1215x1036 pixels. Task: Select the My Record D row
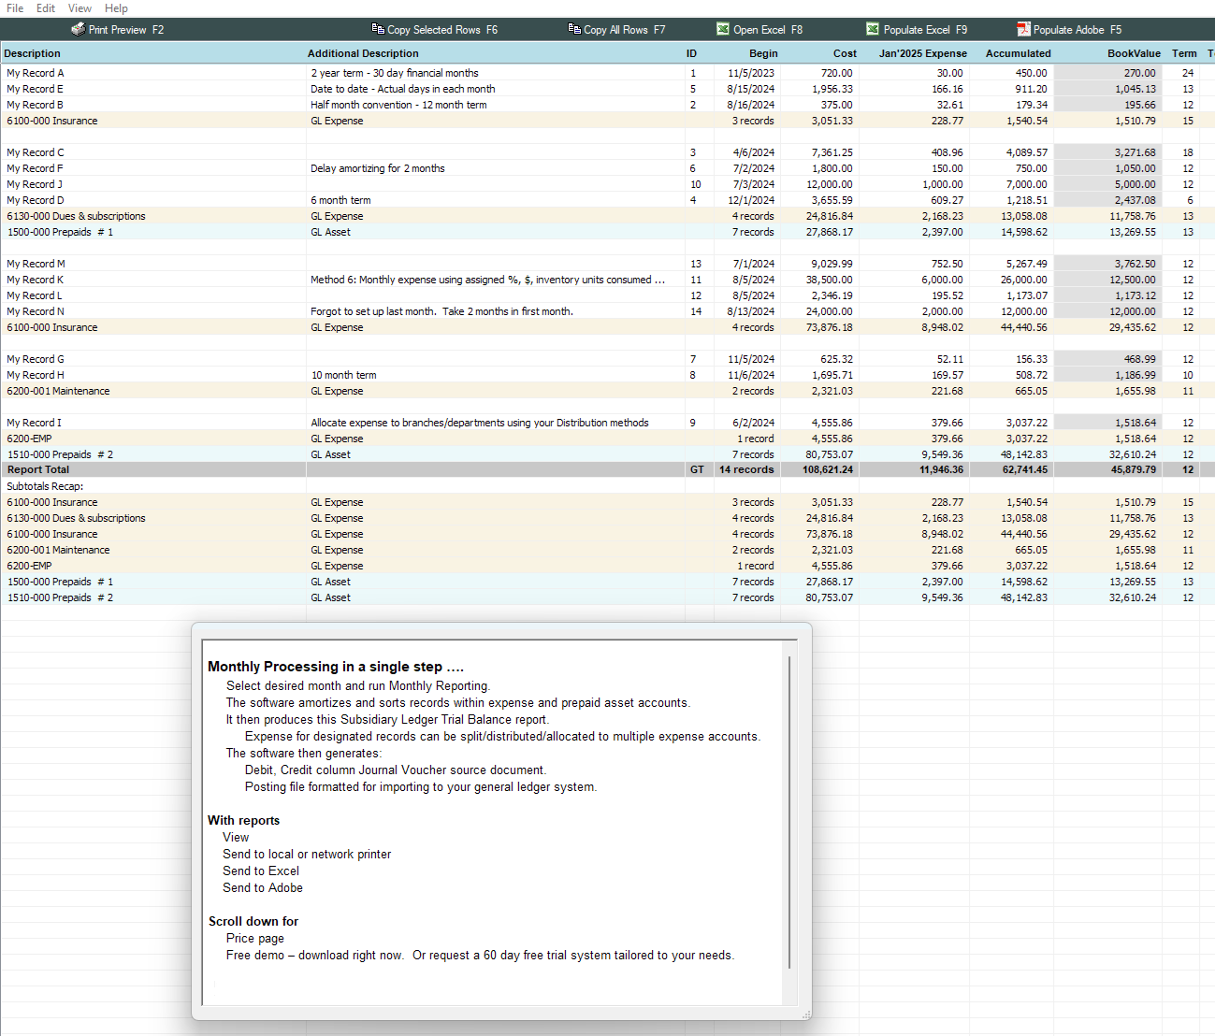(x=607, y=200)
